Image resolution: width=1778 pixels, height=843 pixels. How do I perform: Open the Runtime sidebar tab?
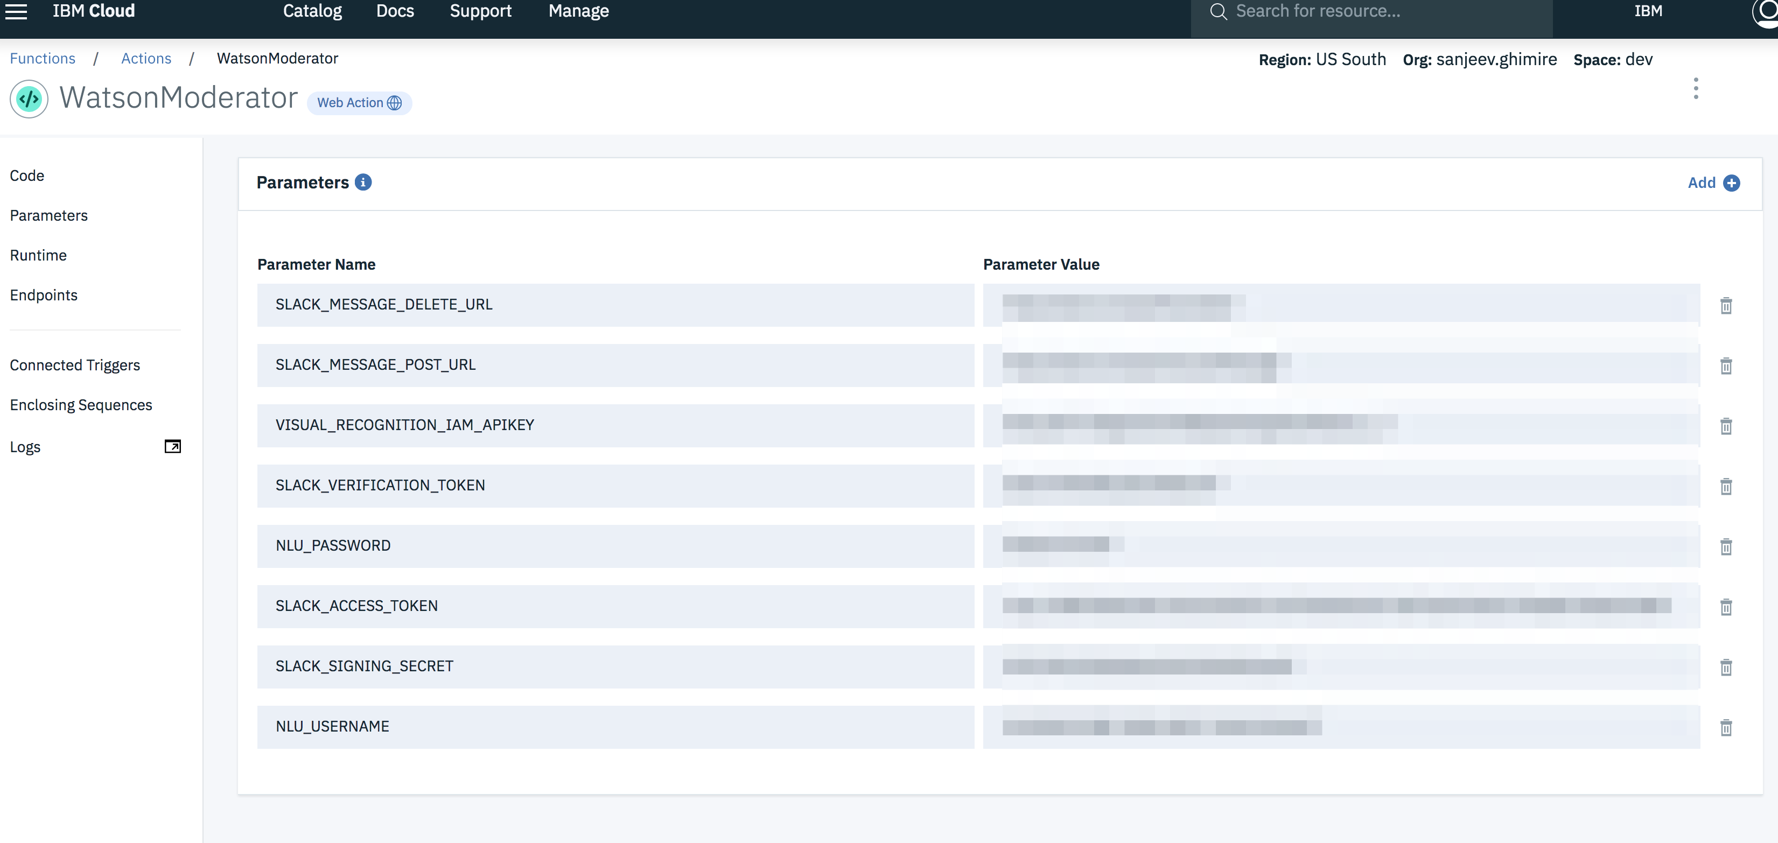38,256
